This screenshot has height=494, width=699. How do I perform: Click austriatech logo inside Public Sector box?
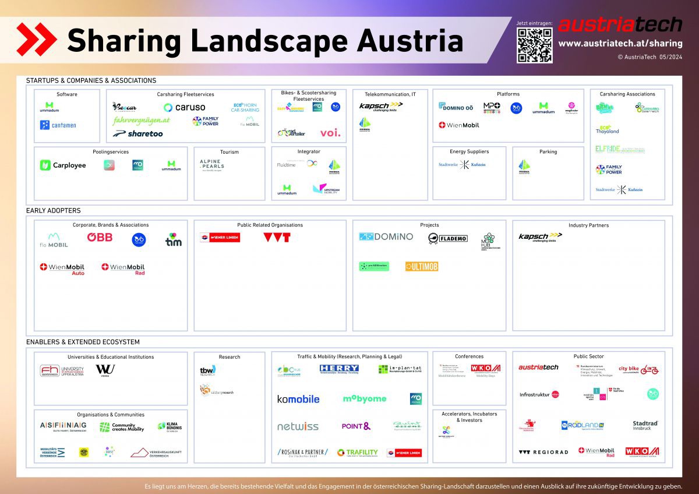click(x=538, y=368)
